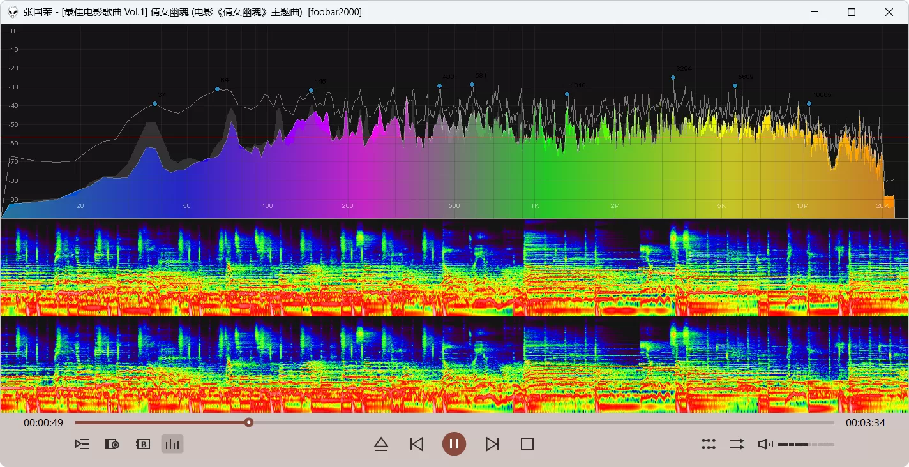Click the speaker icon to mute audio
The image size is (909, 467).
click(x=765, y=444)
